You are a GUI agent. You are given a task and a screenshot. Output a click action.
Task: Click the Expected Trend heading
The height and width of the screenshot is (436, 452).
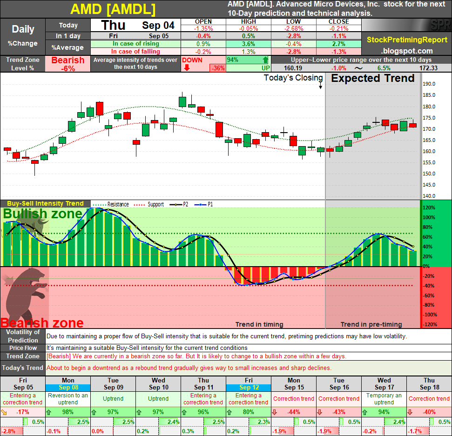pyautogui.click(x=372, y=78)
